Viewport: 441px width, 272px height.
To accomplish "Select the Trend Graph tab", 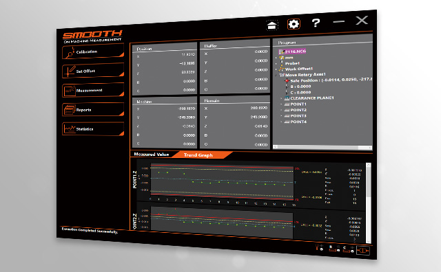I will 198,155.
